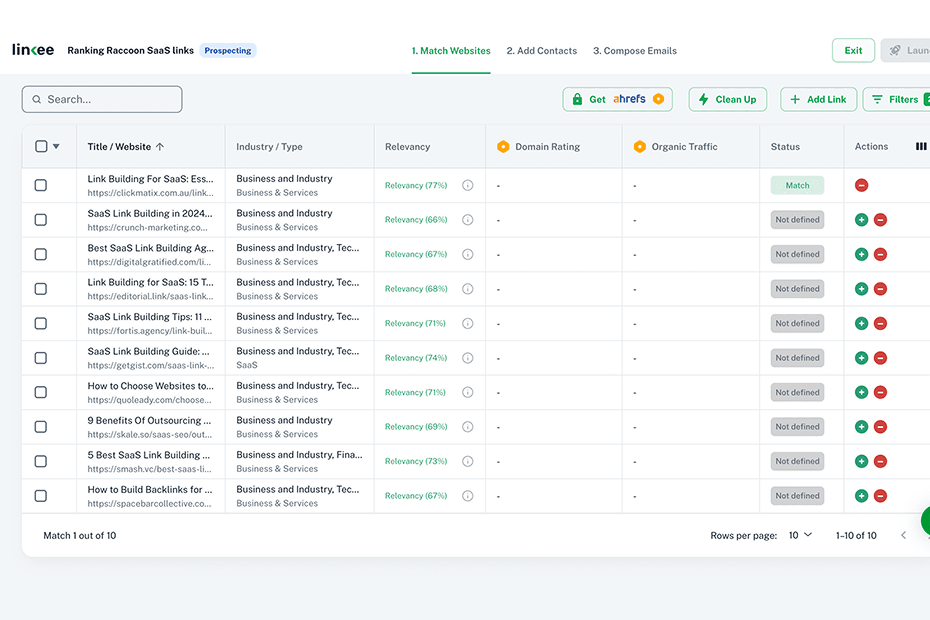Switch to Add Contacts step tab
The width and height of the screenshot is (930, 620).
tap(542, 51)
